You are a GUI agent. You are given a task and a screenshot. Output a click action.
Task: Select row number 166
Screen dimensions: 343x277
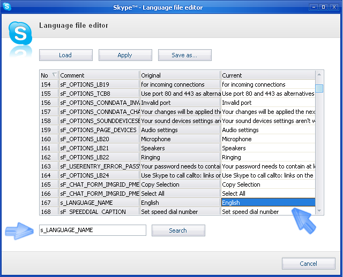click(49, 194)
